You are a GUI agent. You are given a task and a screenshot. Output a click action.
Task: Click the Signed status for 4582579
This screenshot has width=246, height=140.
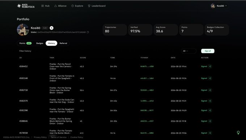pyautogui.click(x=204, y=101)
